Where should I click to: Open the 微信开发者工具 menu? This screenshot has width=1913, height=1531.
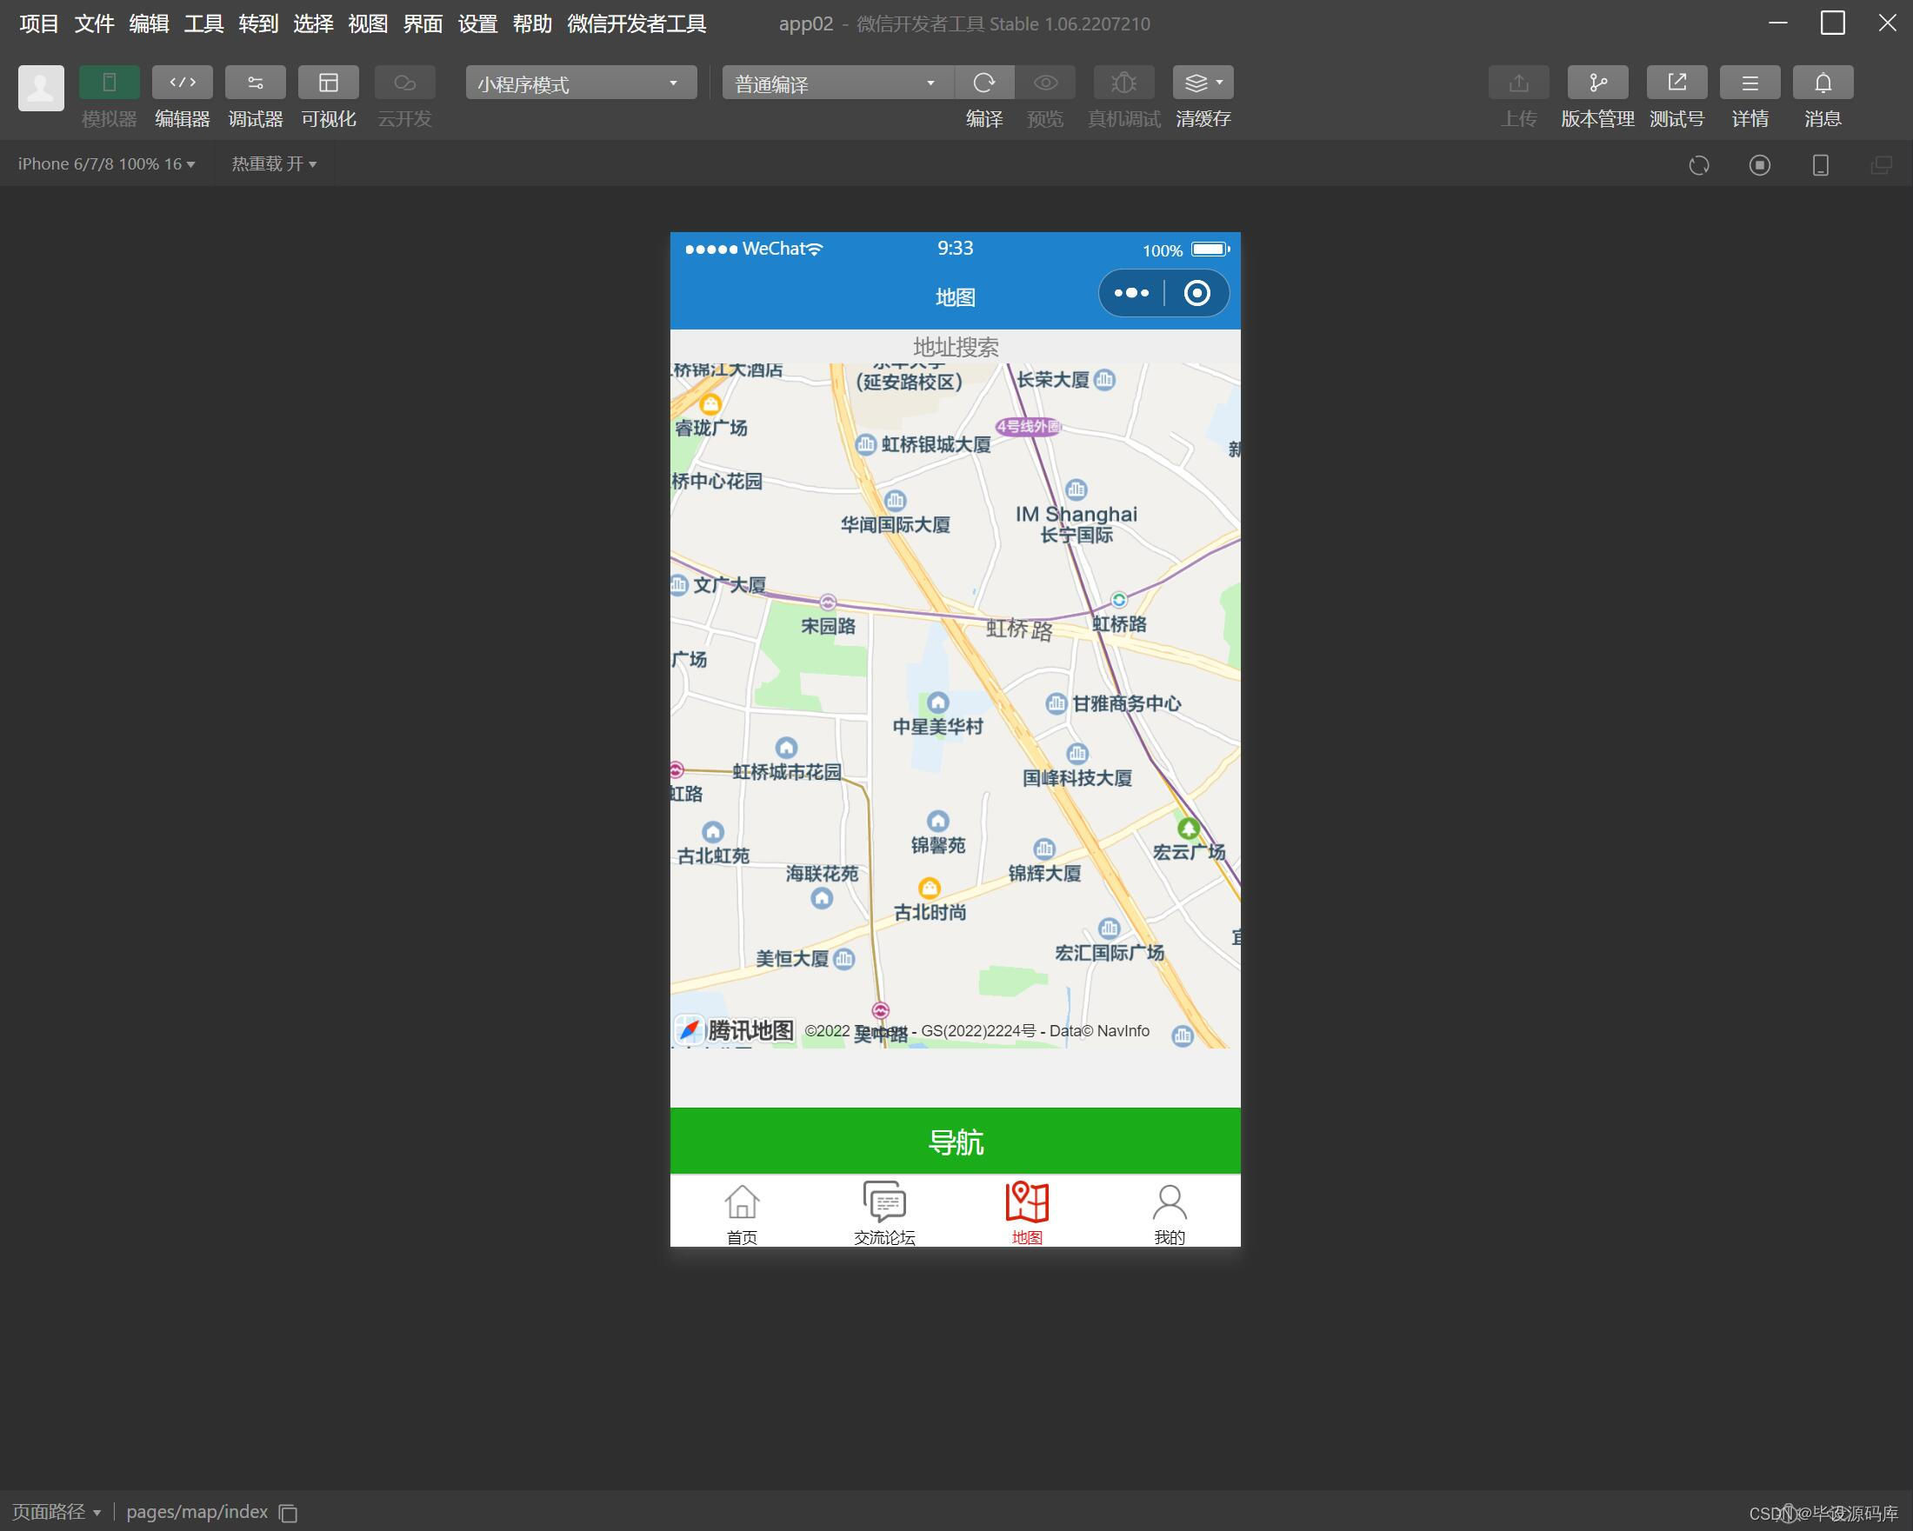click(637, 24)
